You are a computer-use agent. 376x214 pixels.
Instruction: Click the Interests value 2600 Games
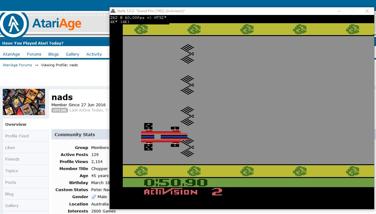(x=103, y=211)
